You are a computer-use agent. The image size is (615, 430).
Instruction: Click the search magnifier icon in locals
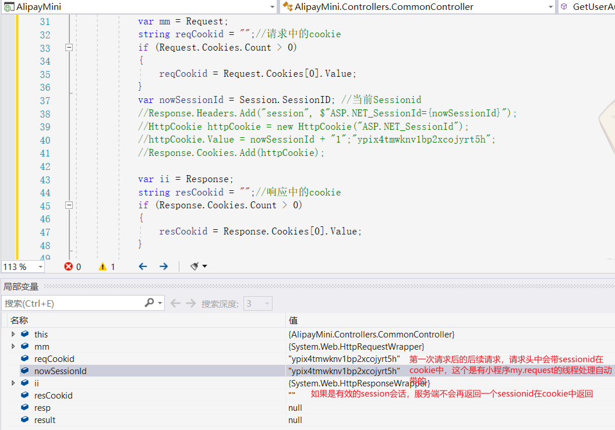[149, 303]
